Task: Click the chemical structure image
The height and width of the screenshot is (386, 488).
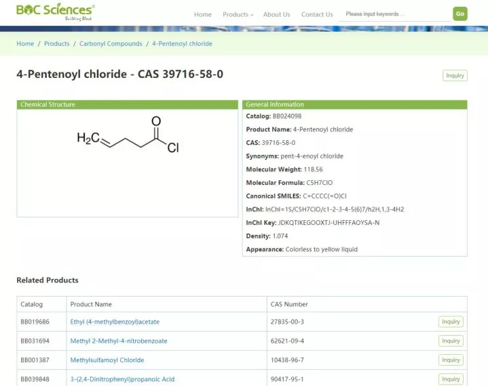Action: pyautogui.click(x=128, y=135)
